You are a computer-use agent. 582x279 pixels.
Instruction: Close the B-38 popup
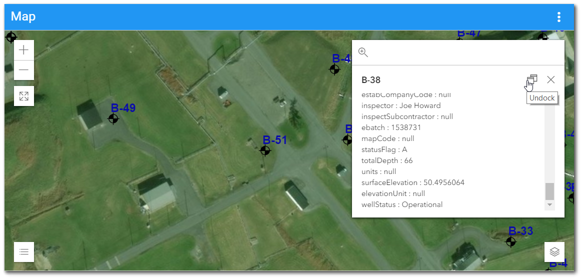[x=551, y=79]
